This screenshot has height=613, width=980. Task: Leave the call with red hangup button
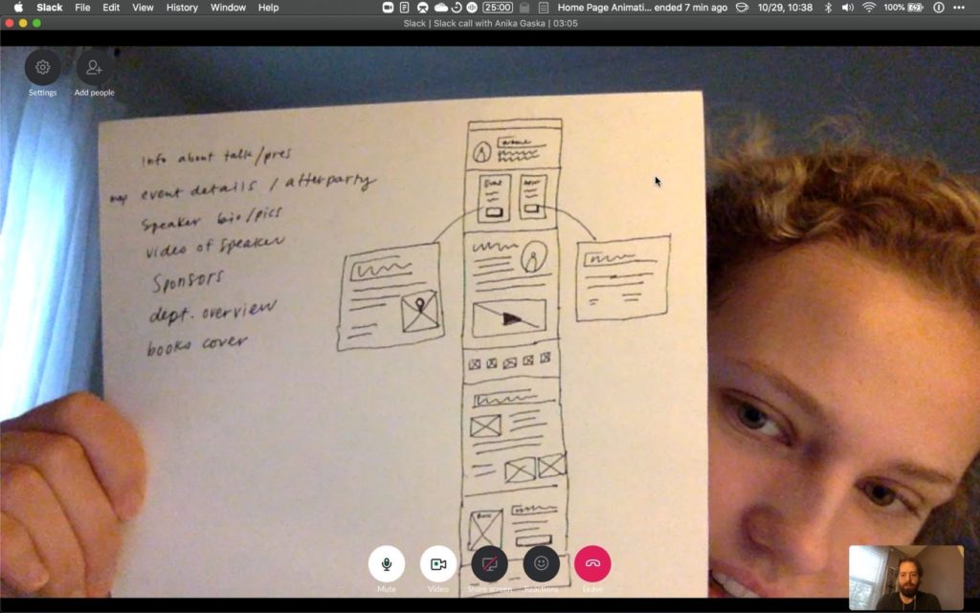coord(592,564)
